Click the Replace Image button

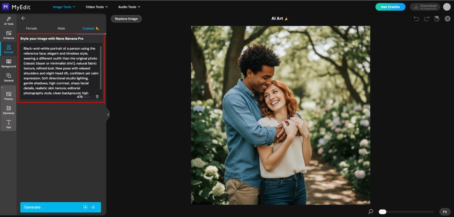[126, 18]
